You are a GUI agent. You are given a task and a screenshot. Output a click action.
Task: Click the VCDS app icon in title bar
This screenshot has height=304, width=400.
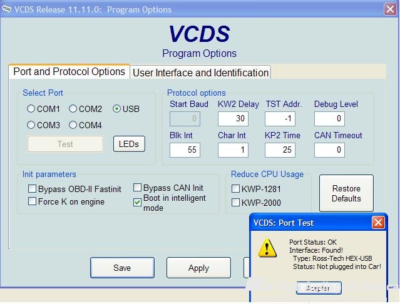(6, 9)
